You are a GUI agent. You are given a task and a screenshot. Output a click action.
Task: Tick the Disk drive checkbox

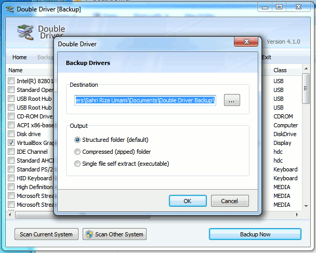[x=11, y=134]
